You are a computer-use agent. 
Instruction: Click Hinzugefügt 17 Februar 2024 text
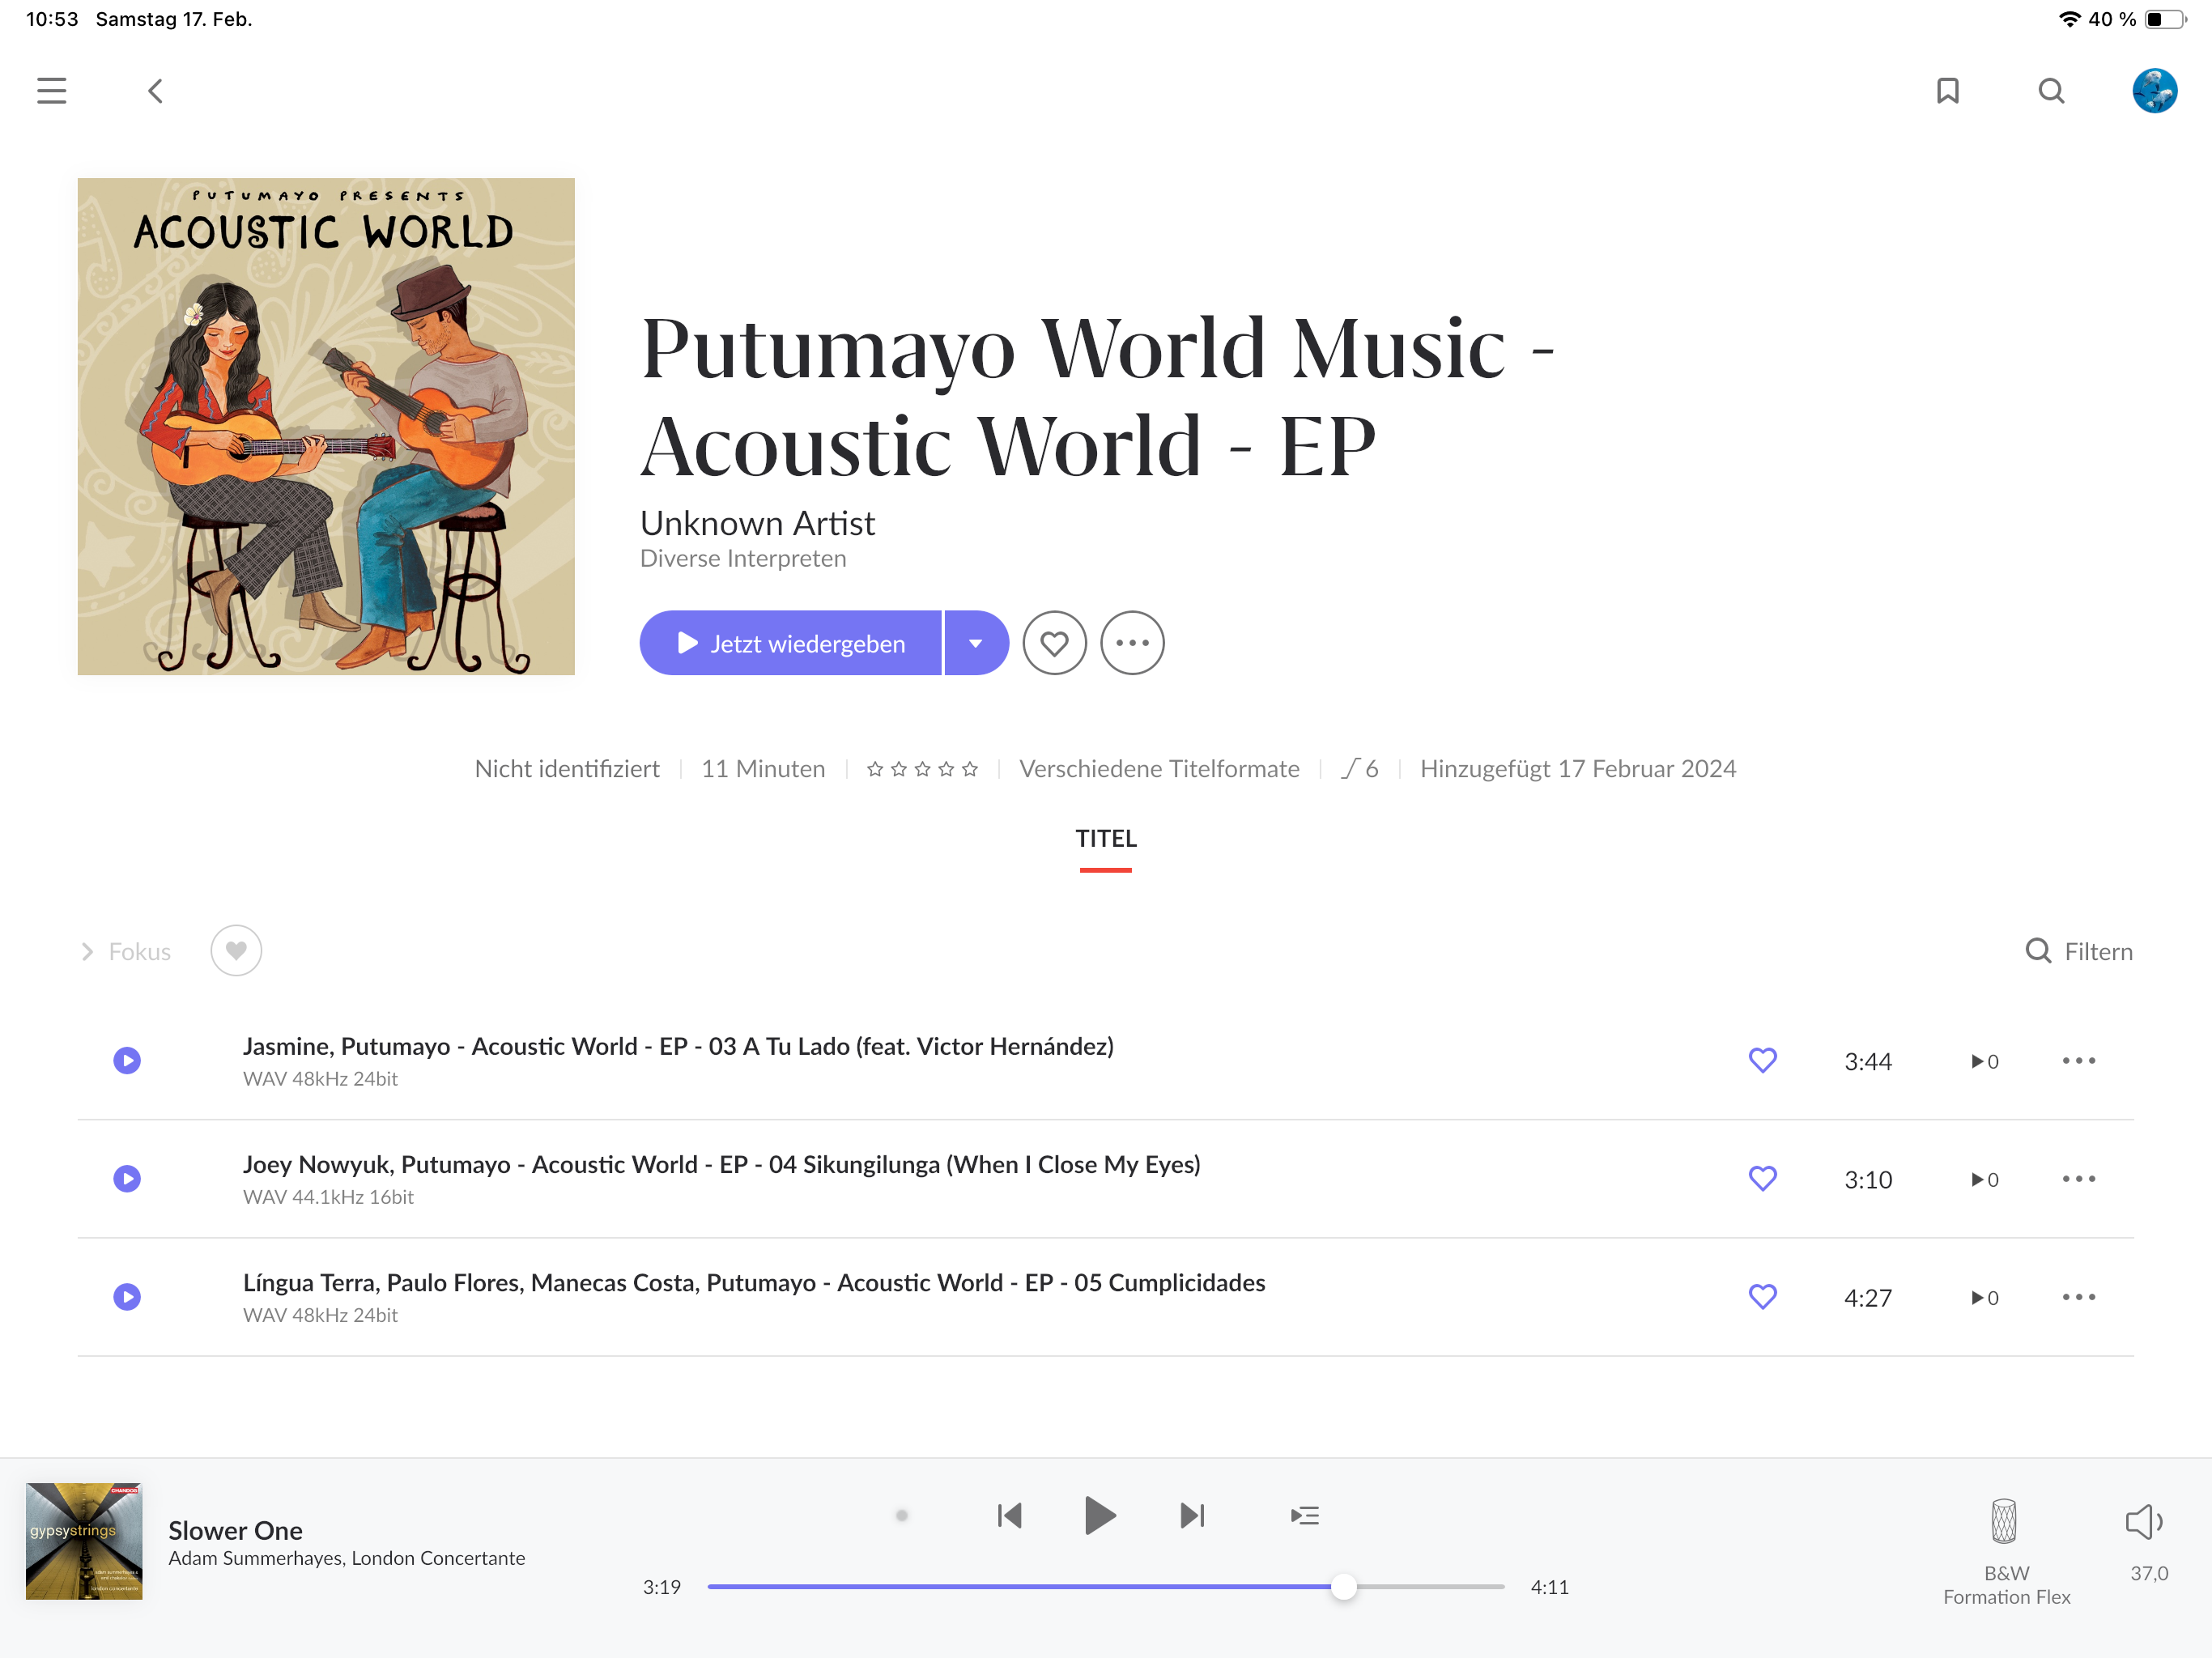click(x=1578, y=768)
